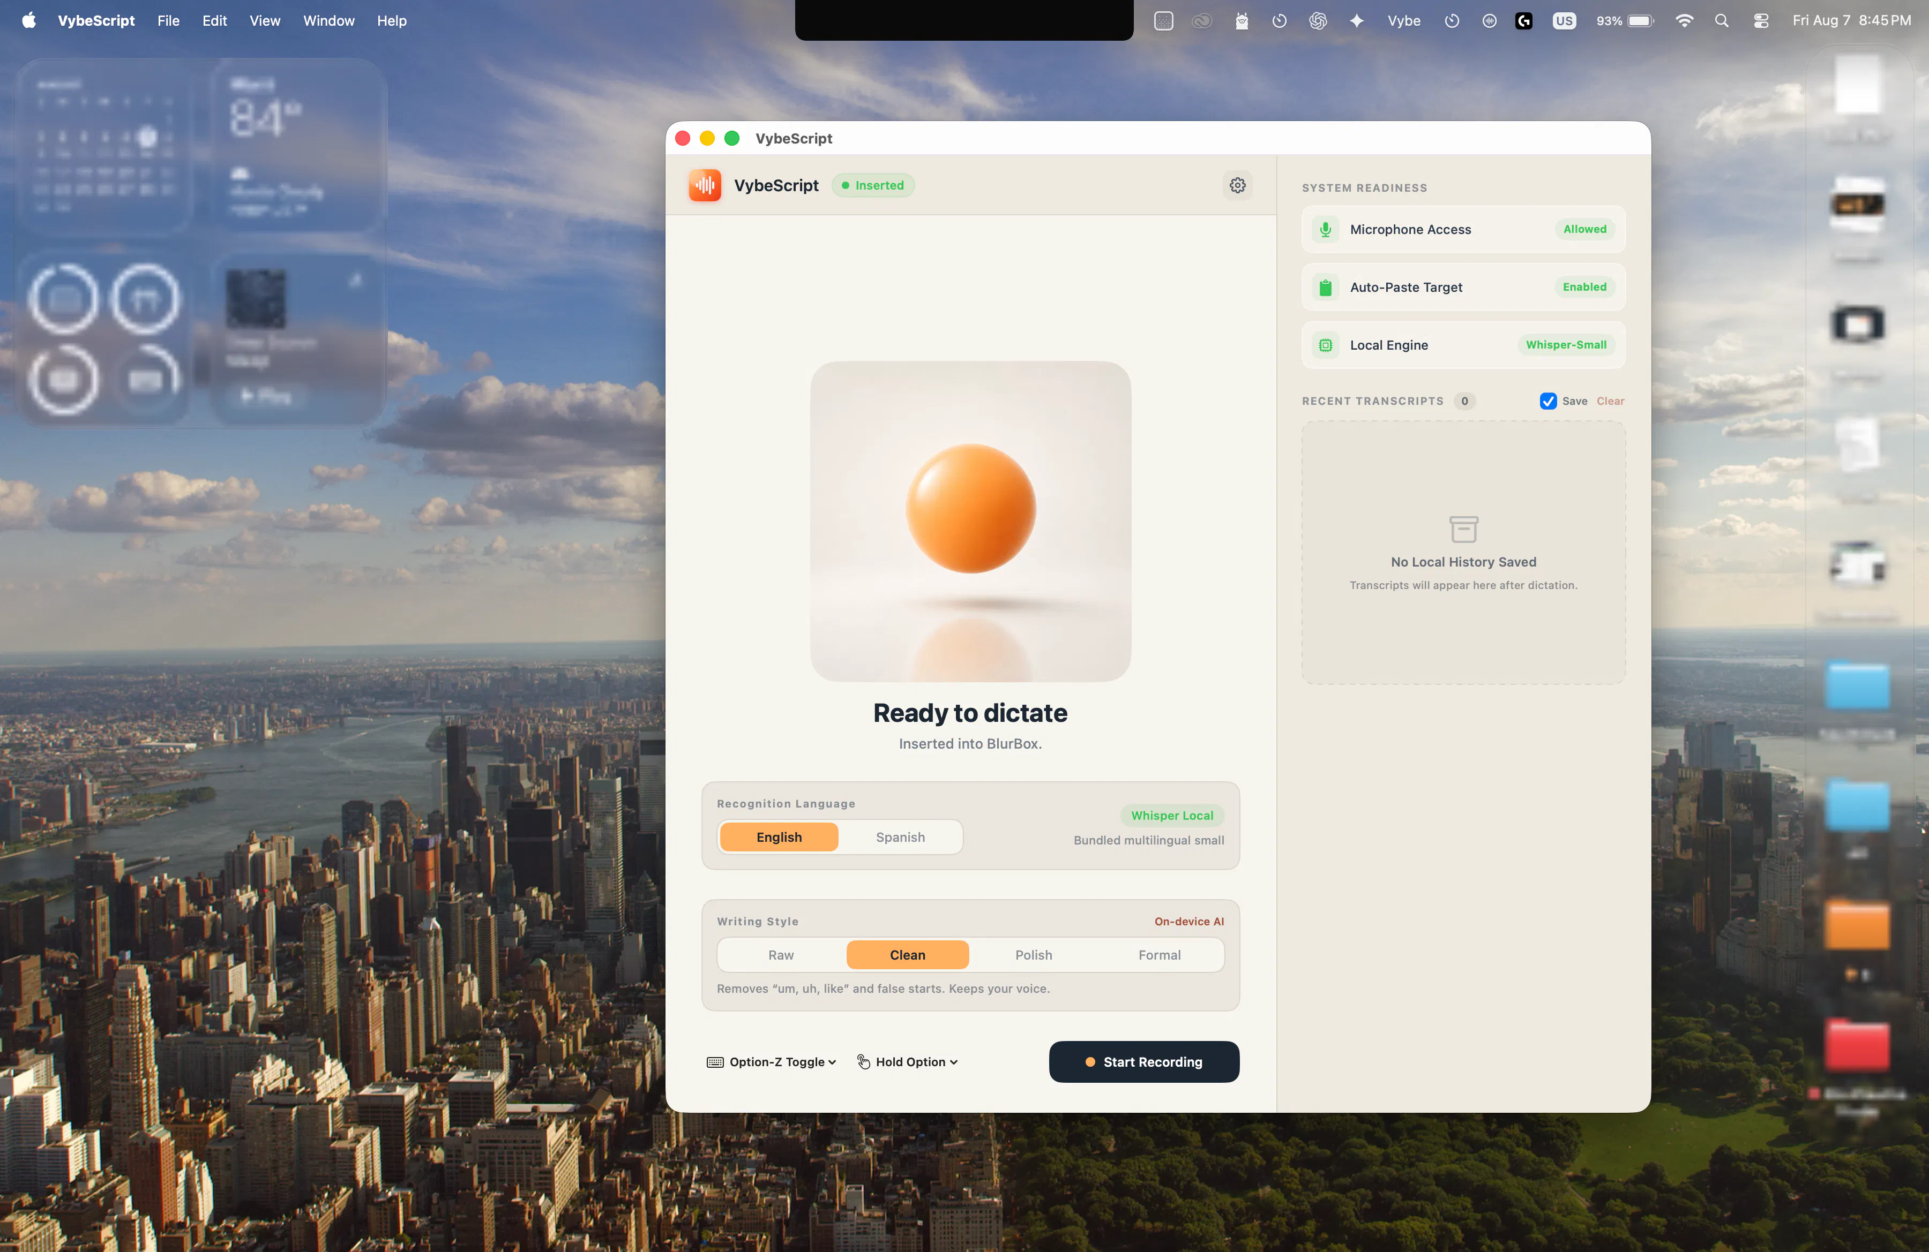
Task: Click the "Inserted into BlurBox." status text
Action: click(970, 744)
